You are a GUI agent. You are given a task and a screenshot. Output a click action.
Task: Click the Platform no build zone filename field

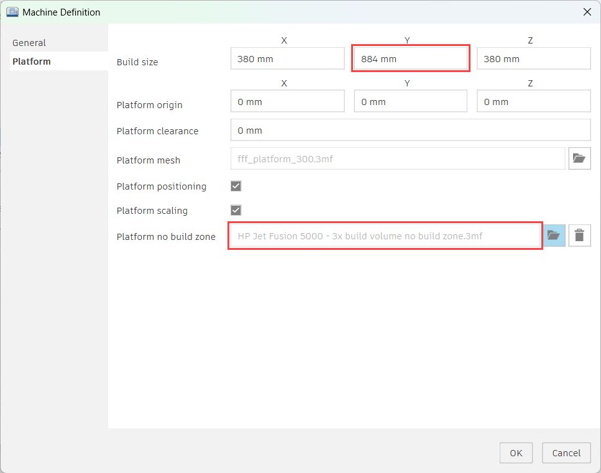[385, 236]
